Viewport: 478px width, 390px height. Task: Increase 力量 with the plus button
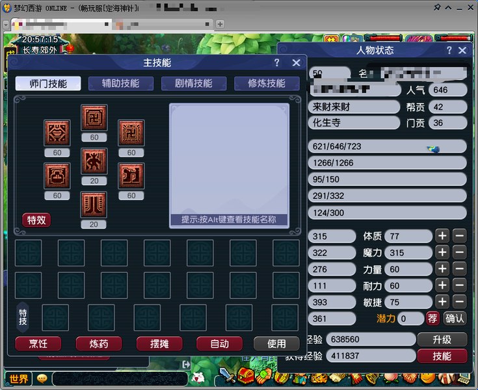click(442, 268)
